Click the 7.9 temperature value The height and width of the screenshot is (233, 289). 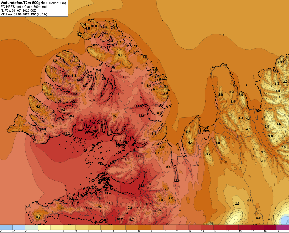[x=157, y=153]
